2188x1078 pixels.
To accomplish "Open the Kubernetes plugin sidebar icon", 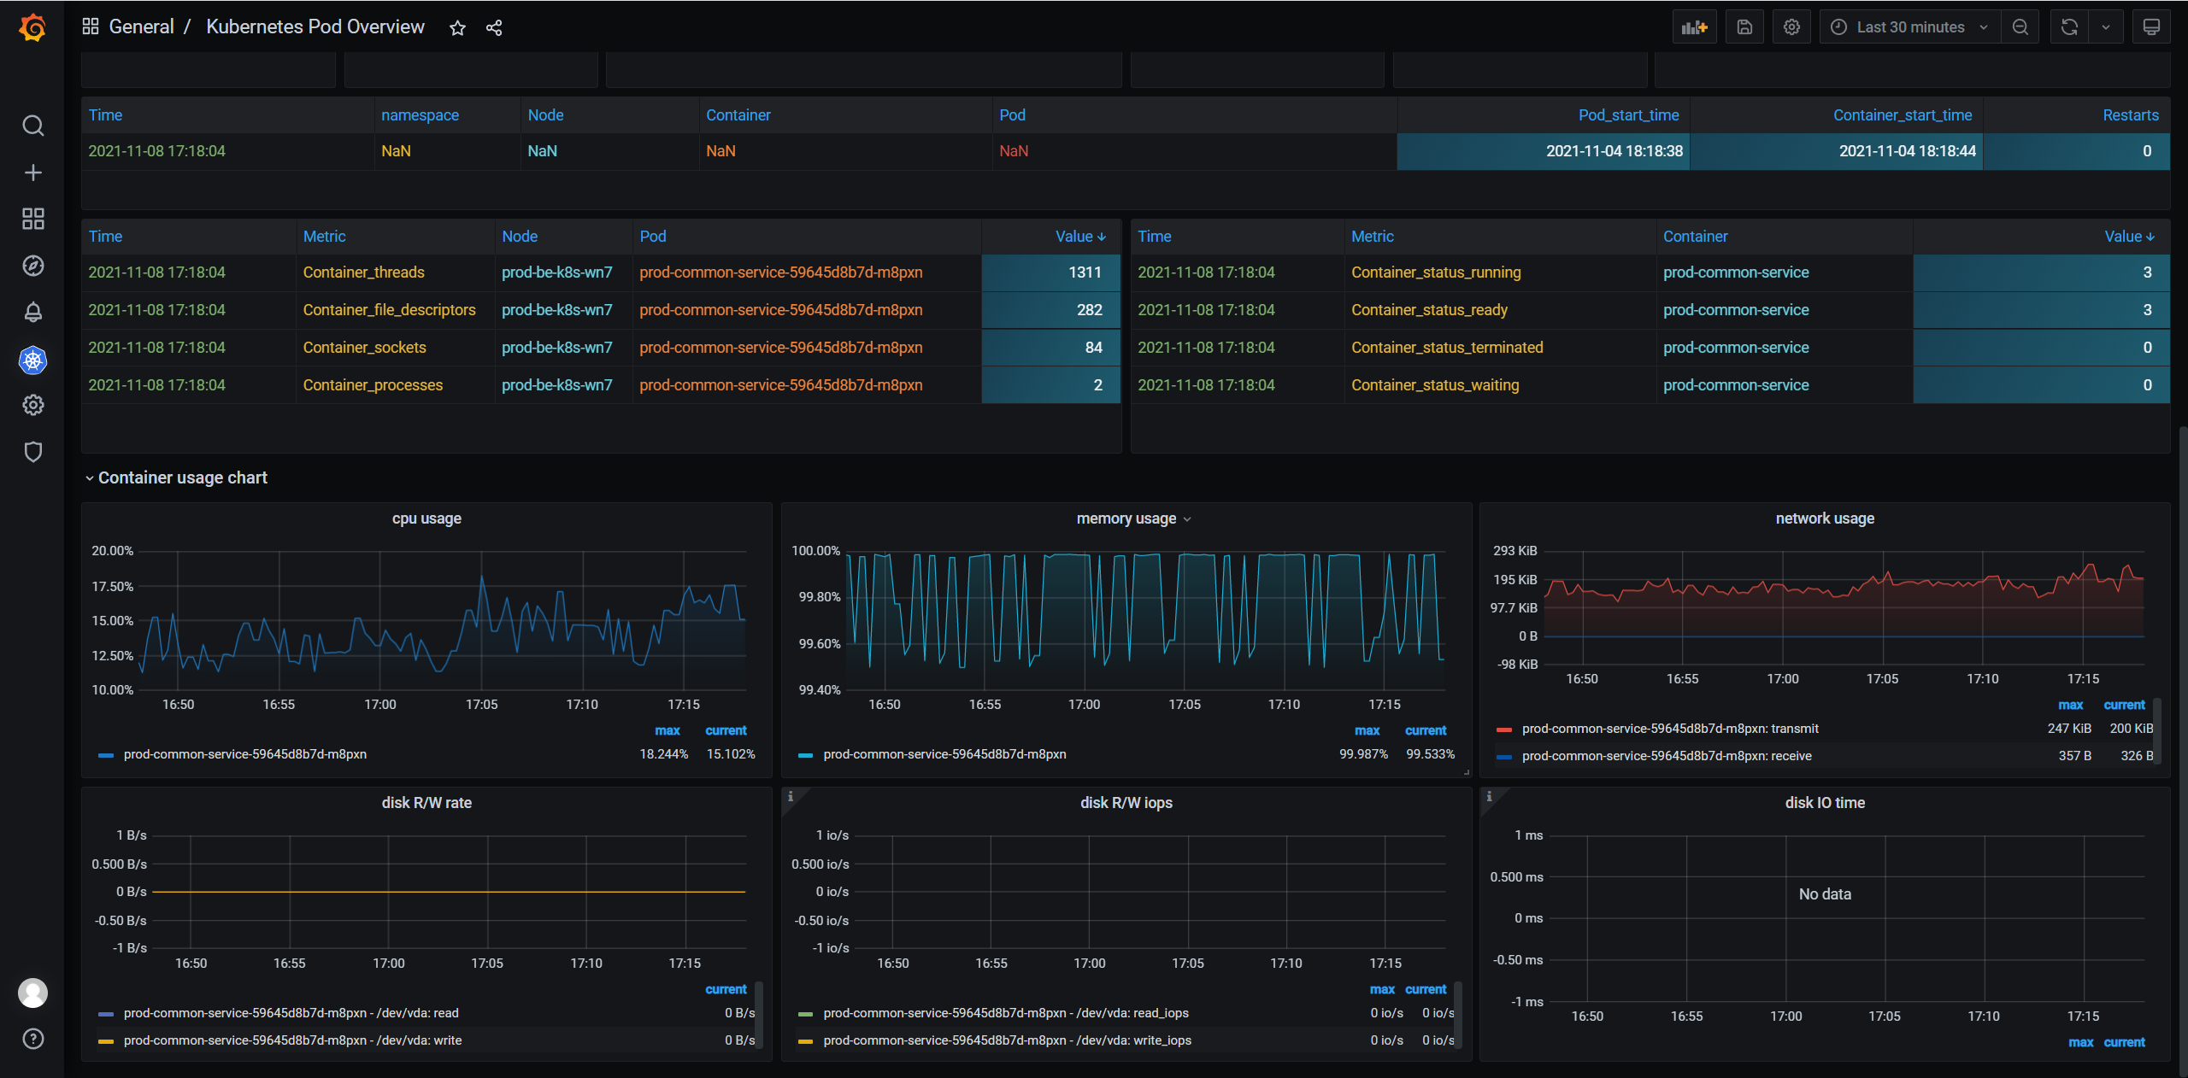I will pos(32,360).
